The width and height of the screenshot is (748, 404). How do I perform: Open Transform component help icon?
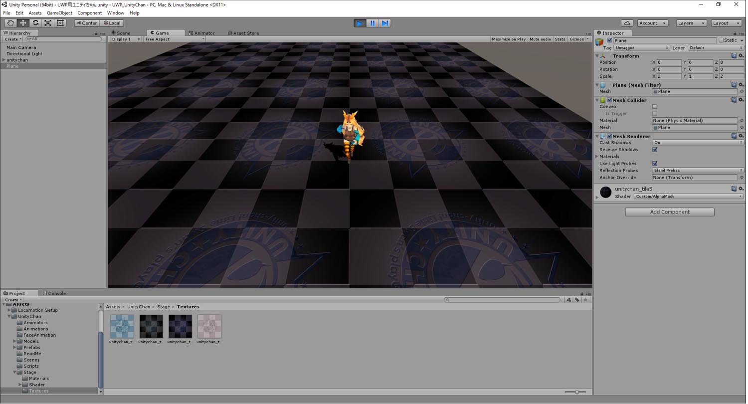click(x=734, y=56)
